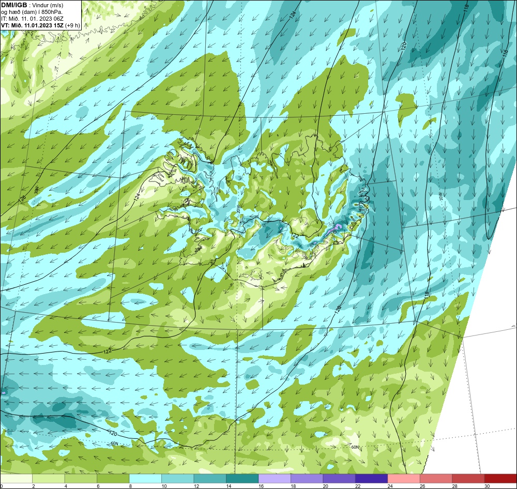Viewport: 517px width, 489px height.
Task: Click the legend tick label '6'
Action: point(98,486)
